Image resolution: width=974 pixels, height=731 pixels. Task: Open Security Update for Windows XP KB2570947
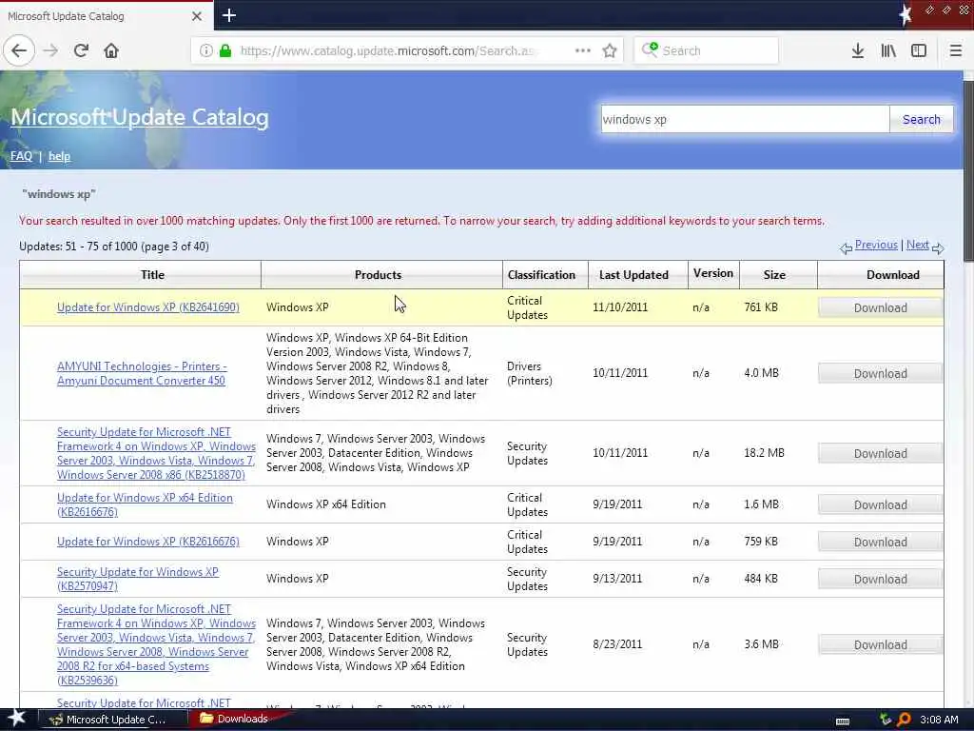(x=137, y=579)
